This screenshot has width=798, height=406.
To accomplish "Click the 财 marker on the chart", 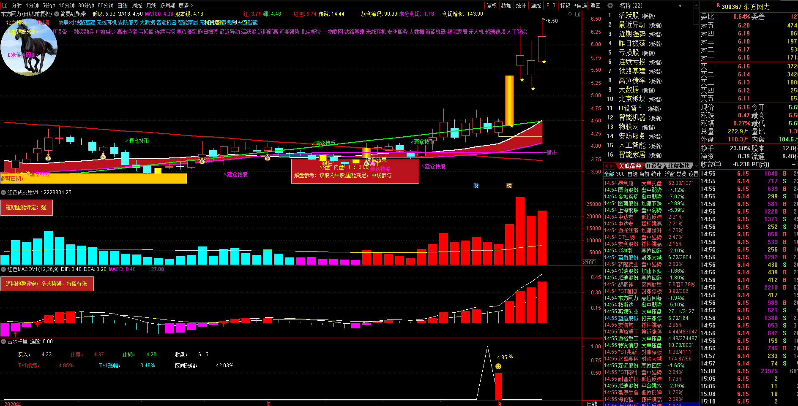I will [x=476, y=186].
